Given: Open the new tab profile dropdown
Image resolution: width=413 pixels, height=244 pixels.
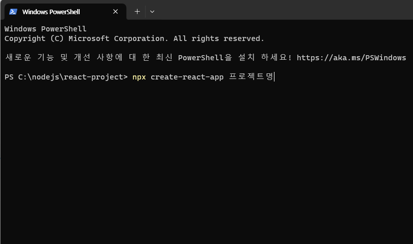Looking at the screenshot, I should point(152,12).
